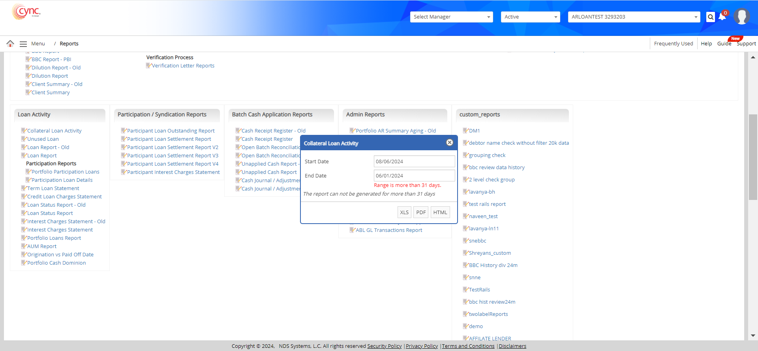Click the Start Date input field
Viewport: 758px width, 351px height.
(414, 161)
